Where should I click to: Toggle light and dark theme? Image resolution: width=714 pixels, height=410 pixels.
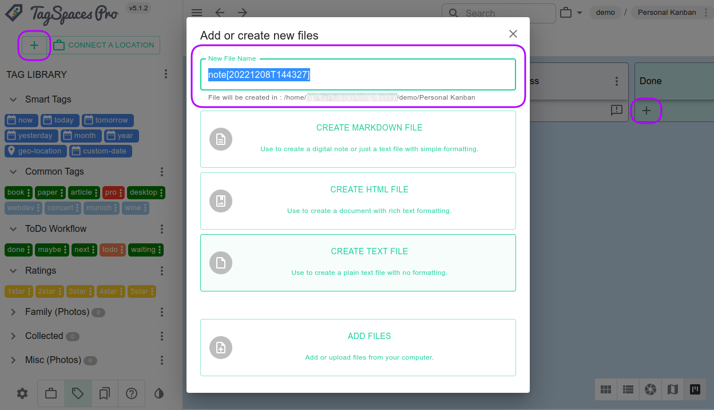coord(158,393)
